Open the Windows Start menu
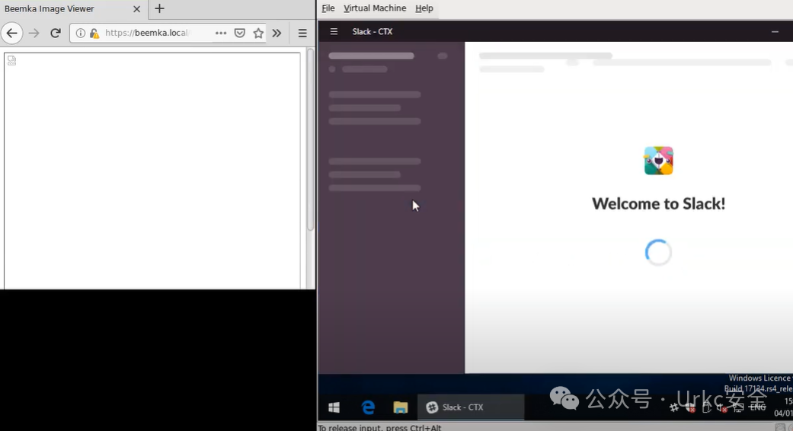Viewport: 793px width, 431px height. [334, 407]
